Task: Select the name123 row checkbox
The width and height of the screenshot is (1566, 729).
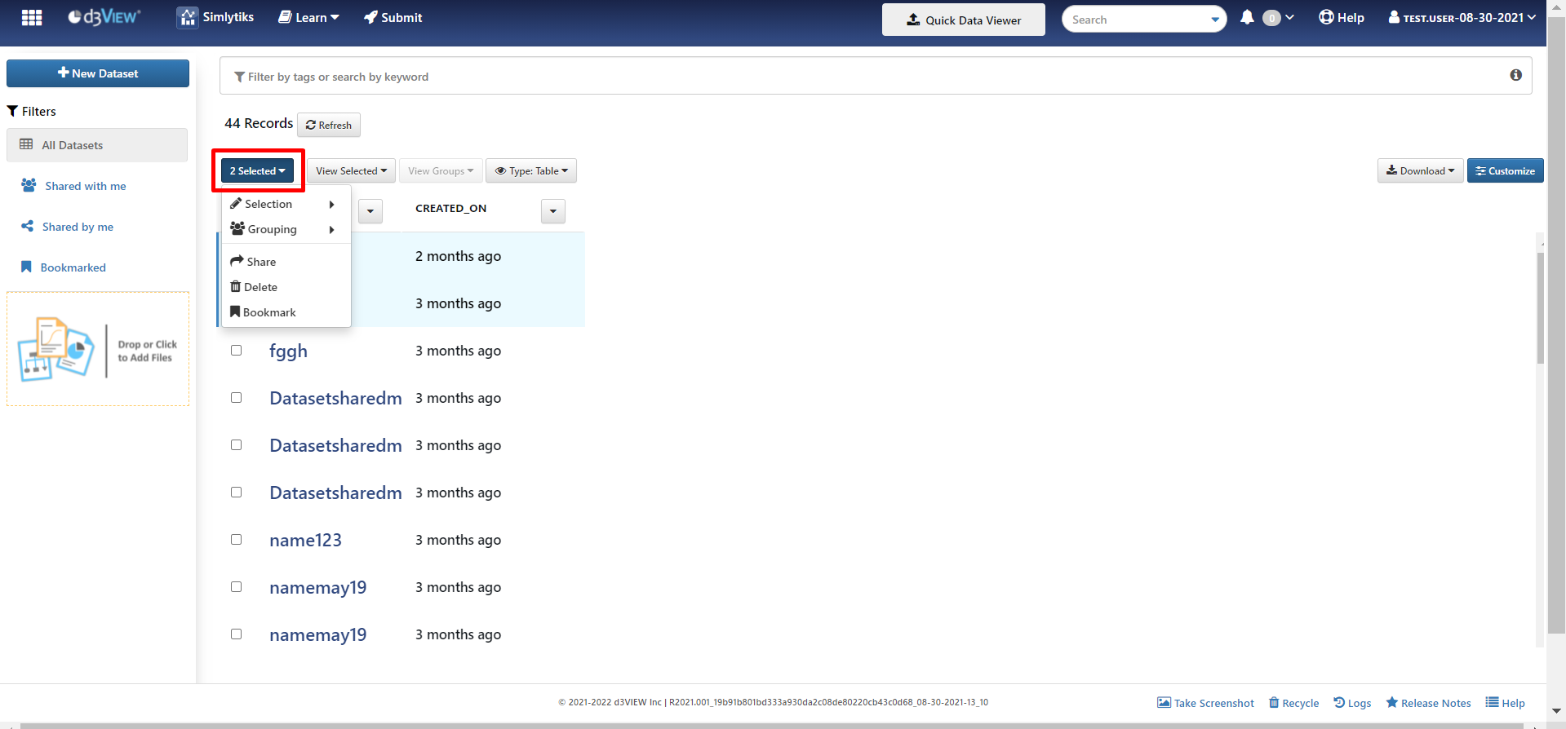Action: (x=237, y=540)
